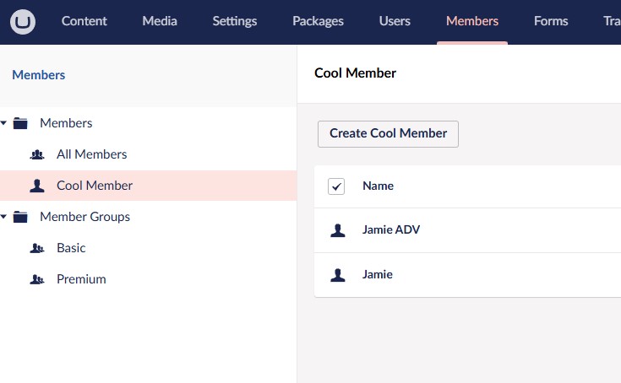
Task: Open the Basic member group
Action: (x=71, y=248)
